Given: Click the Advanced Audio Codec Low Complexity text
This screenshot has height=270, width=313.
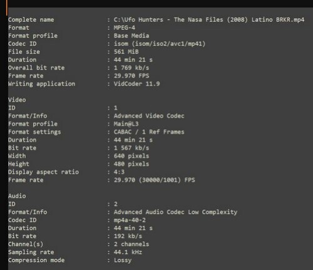Looking at the screenshot, I should point(175,212).
